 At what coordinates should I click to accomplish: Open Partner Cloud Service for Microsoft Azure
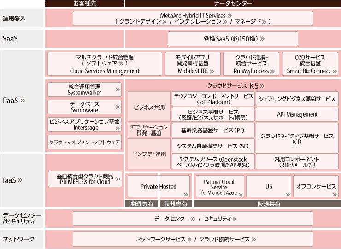(220, 186)
